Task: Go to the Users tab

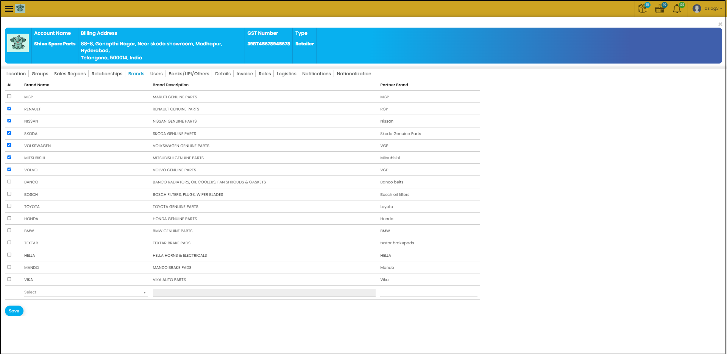Action: tap(156, 74)
